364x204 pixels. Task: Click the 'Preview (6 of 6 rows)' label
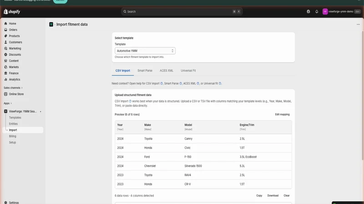(127, 115)
